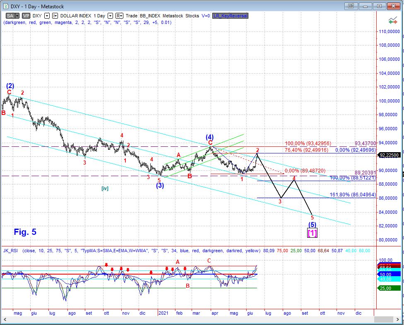Expand the 1 Day periodicity dropdown
Image resolution: width=404 pixels, height=325 pixels.
(111, 16)
